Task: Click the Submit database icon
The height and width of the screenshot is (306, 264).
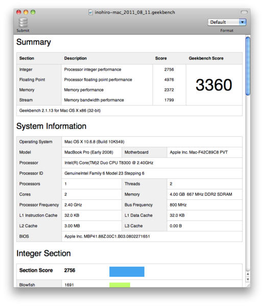Action: click(23, 22)
